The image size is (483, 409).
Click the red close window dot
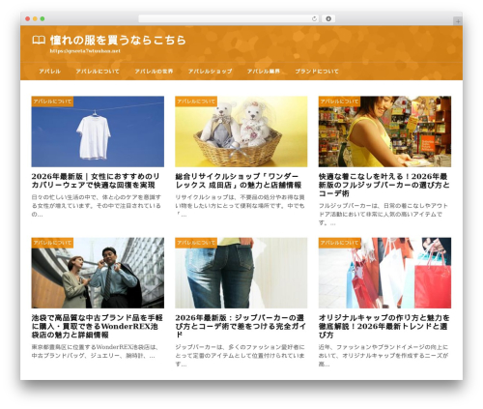[x=28, y=19]
